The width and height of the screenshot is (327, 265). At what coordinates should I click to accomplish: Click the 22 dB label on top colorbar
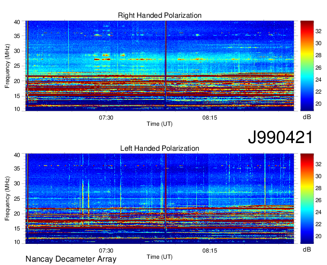[x=318, y=92]
